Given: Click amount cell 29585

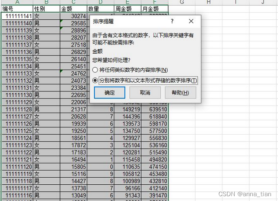Looking at the screenshot, I should point(74,23).
